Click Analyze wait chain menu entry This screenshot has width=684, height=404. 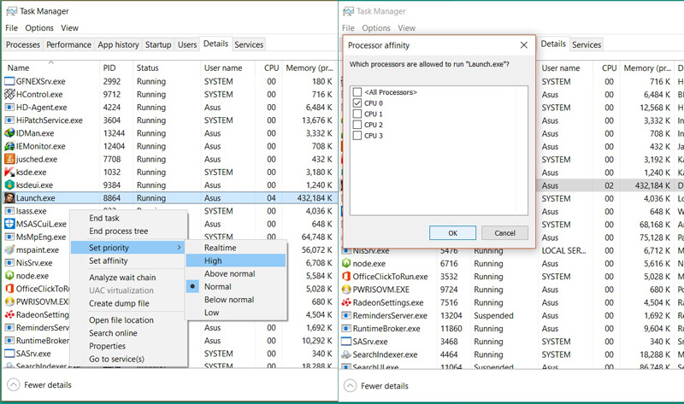[x=122, y=278]
